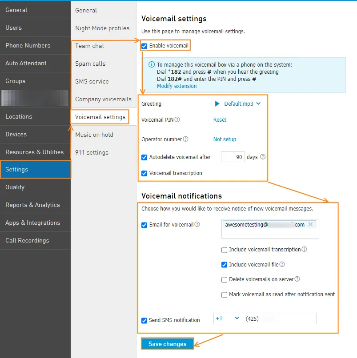The image size is (357, 358).
Task: Click the SMS phone number field
Action: coord(280,318)
